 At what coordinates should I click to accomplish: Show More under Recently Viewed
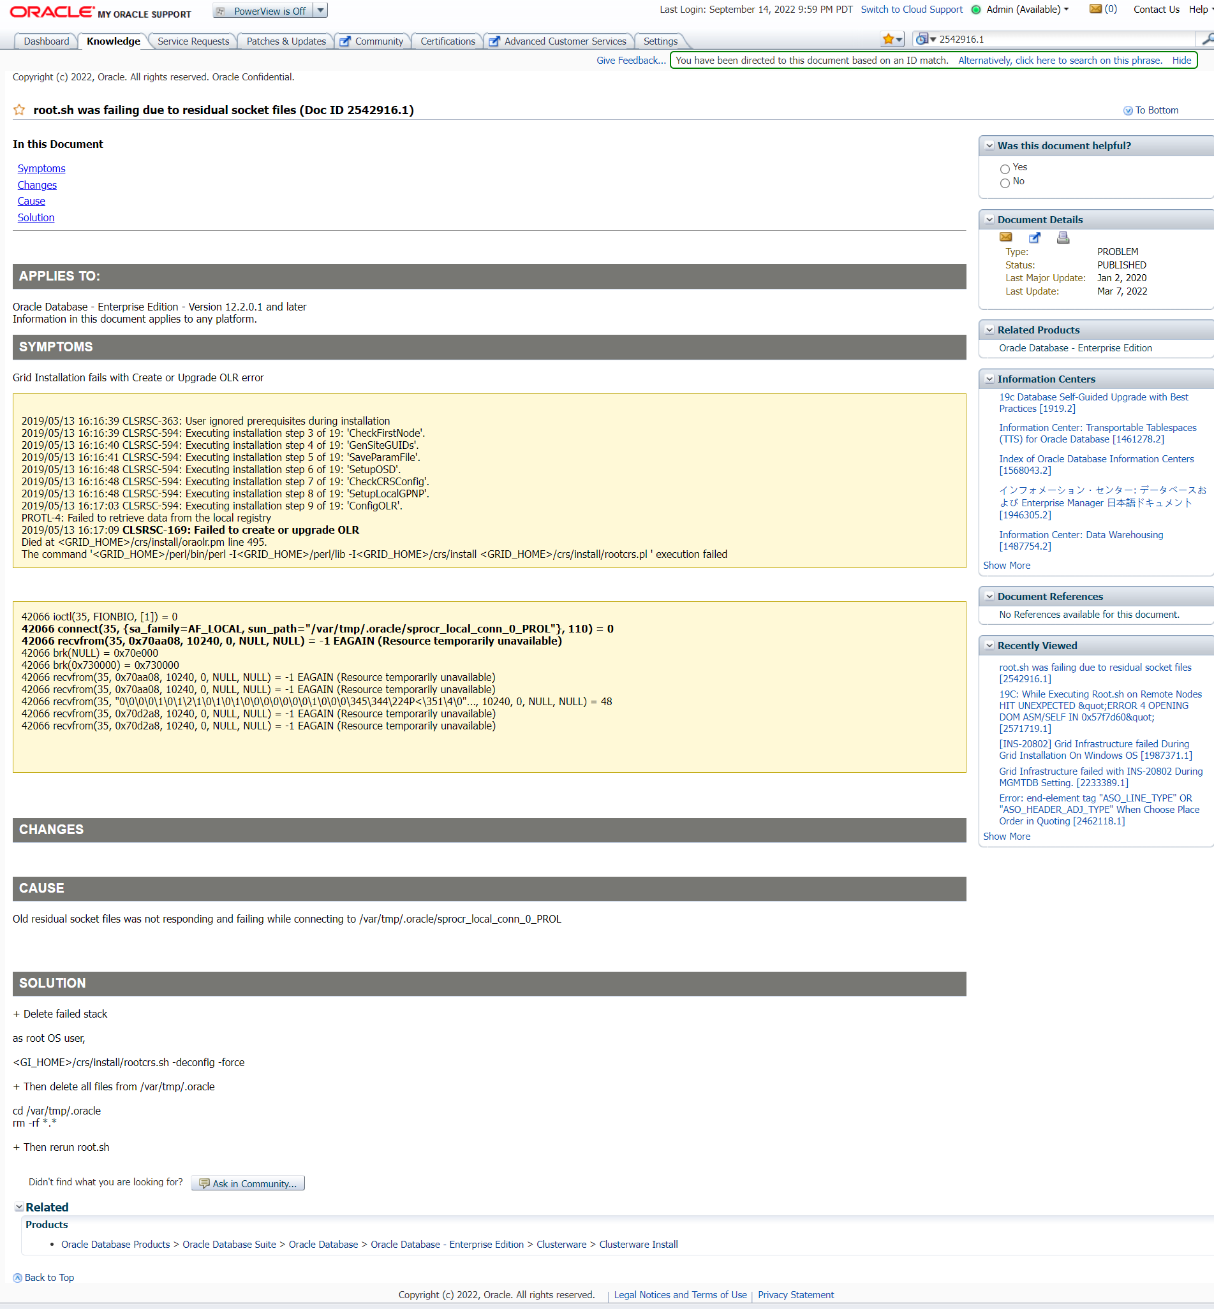tap(1007, 837)
